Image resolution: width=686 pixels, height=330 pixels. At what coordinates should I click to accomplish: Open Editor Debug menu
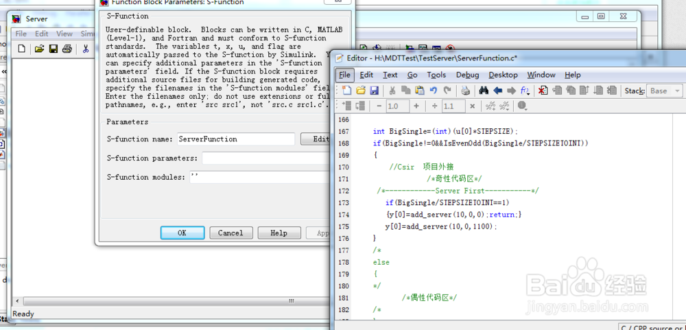tap(467, 75)
